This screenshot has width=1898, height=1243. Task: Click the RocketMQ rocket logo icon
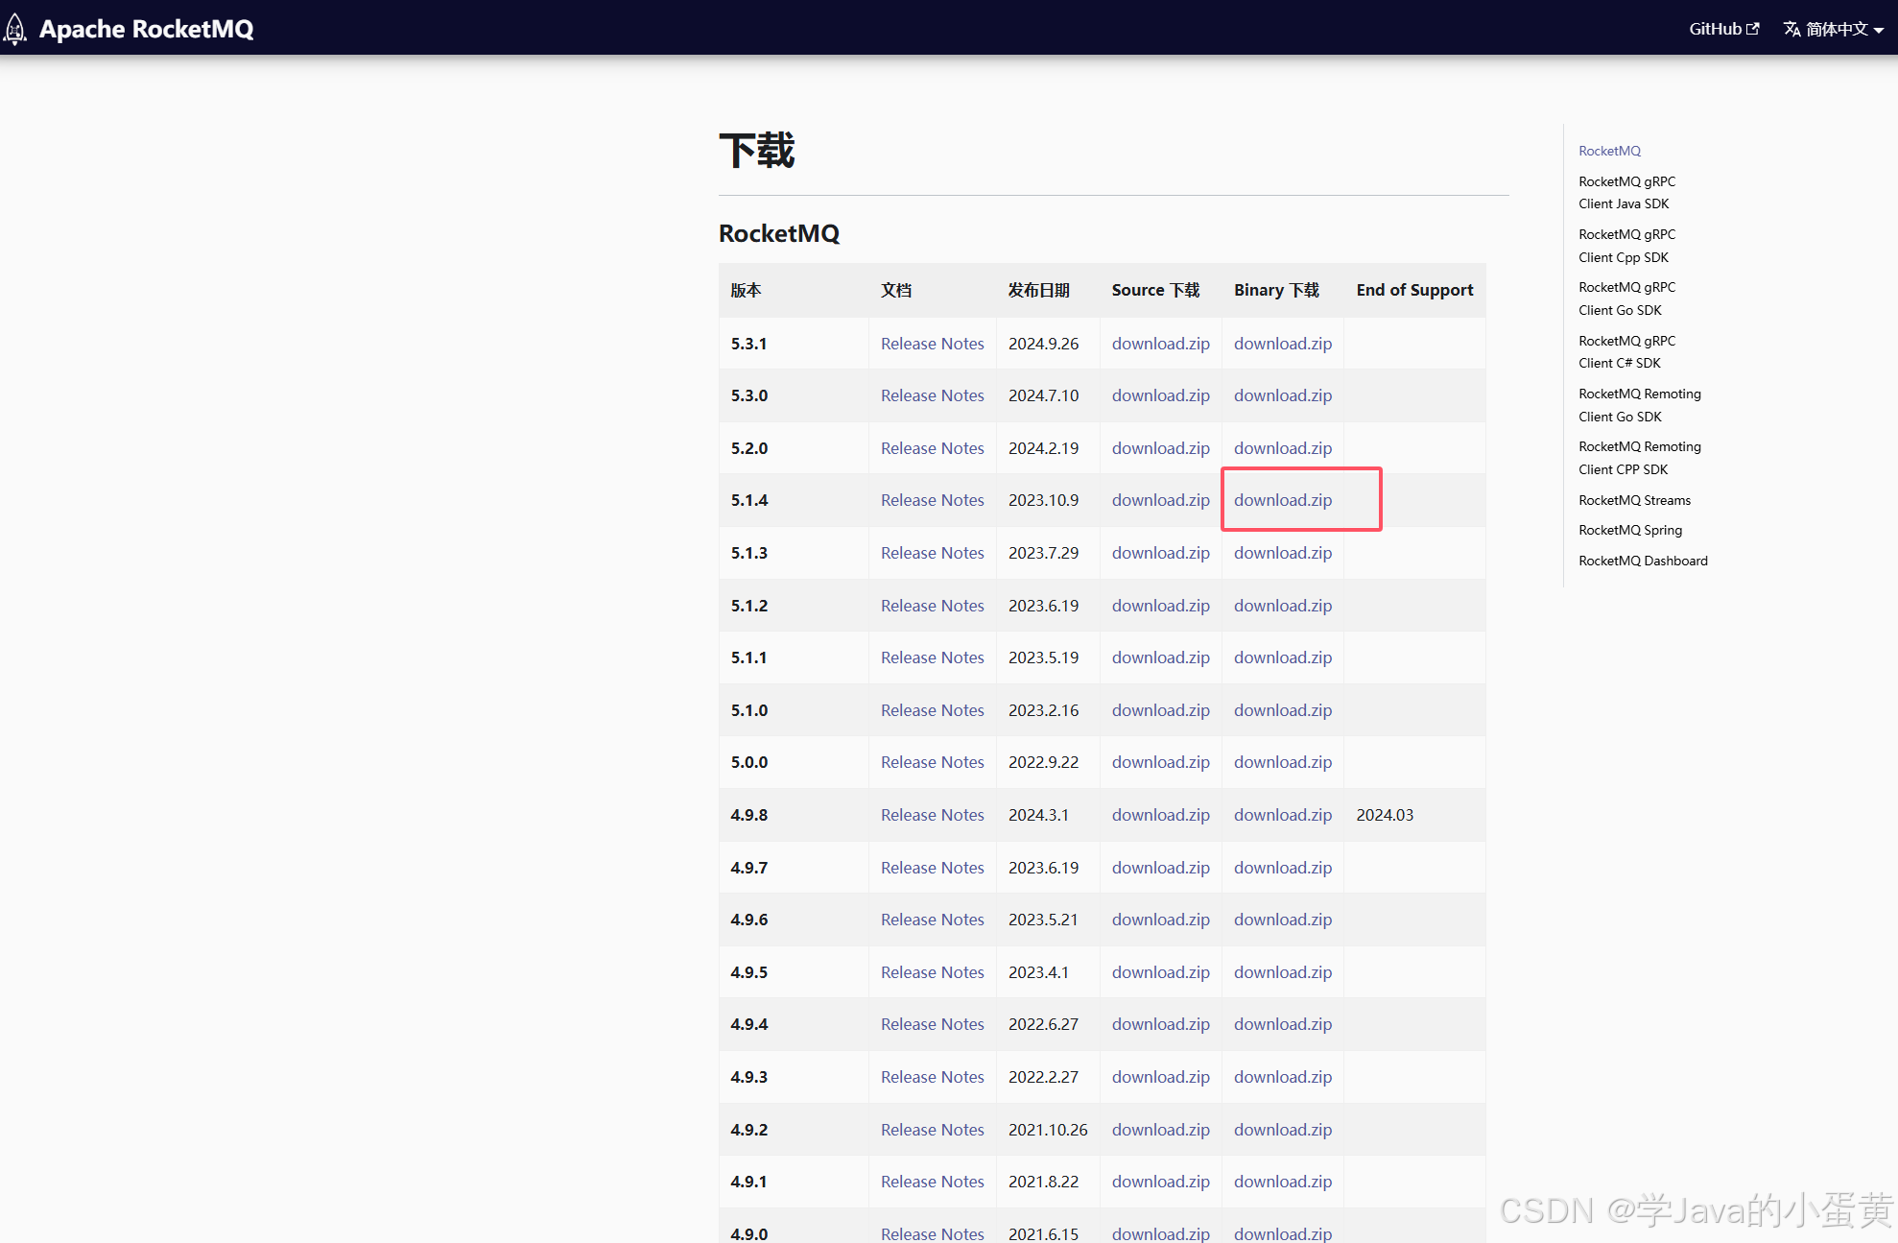(x=15, y=29)
